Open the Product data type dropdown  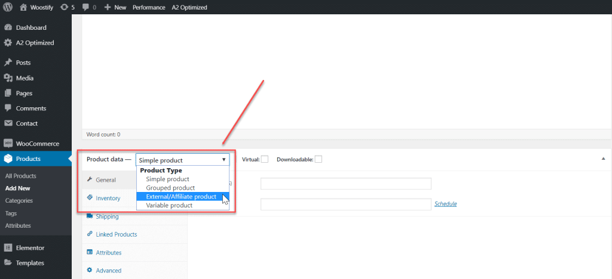pyautogui.click(x=182, y=160)
